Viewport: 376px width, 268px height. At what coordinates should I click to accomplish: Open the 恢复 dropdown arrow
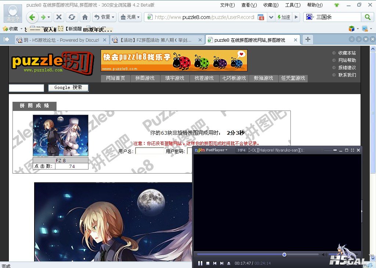point(113,17)
